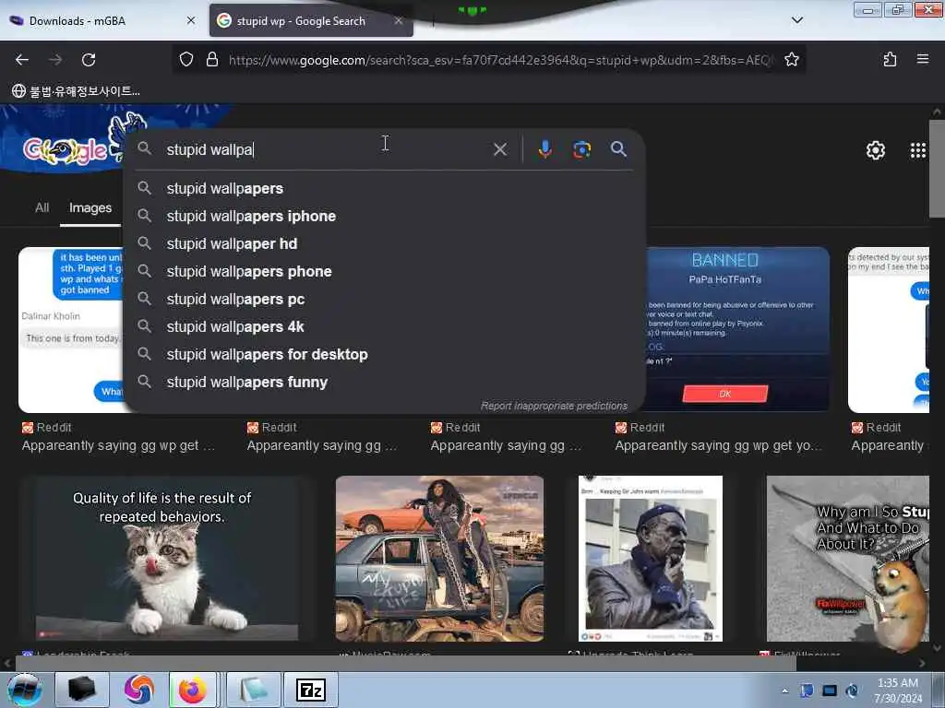The height and width of the screenshot is (708, 945).
Task: Switch to Firefox in the taskbar
Action: tap(192, 690)
